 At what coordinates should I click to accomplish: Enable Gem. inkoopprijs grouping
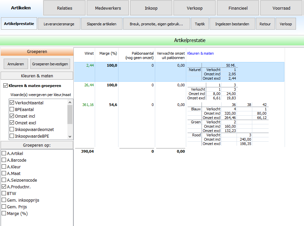(4, 200)
